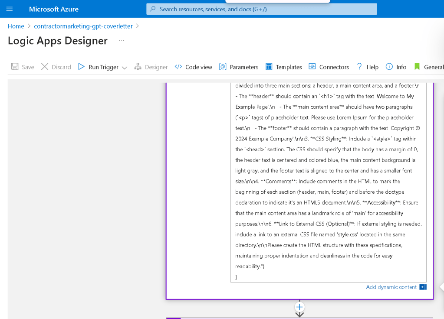Click the chevron after the contractormarketing breadcrumb
The image size is (444, 319).
[x=138, y=26]
